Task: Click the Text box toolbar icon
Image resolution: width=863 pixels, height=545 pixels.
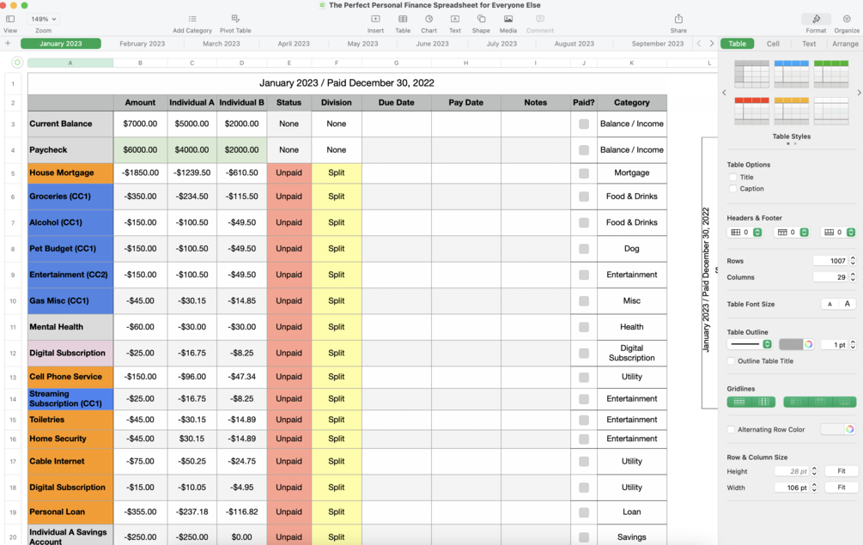Action: 454,19
